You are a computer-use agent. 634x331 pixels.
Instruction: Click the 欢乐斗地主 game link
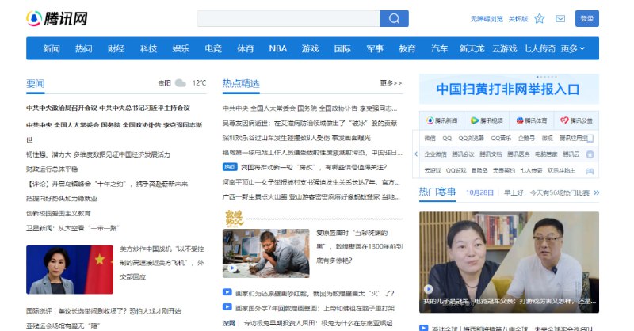[x=561, y=170]
